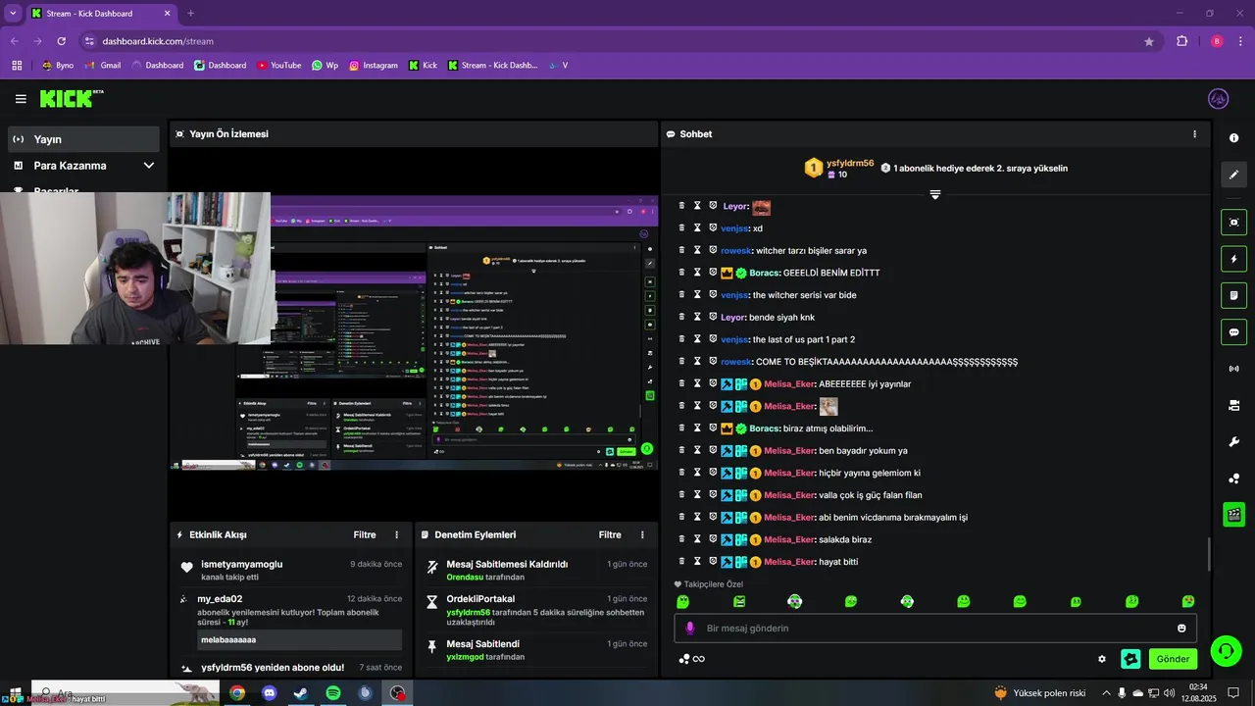Toggle the chat bubble panel icon in sidebar
The width and height of the screenshot is (1255, 706).
(1233, 332)
